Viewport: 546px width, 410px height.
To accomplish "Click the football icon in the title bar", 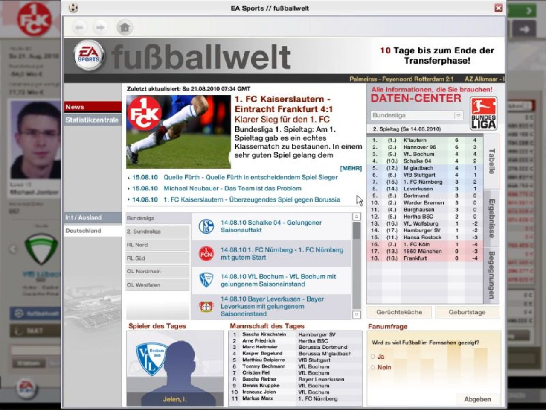I will tap(73, 8).
